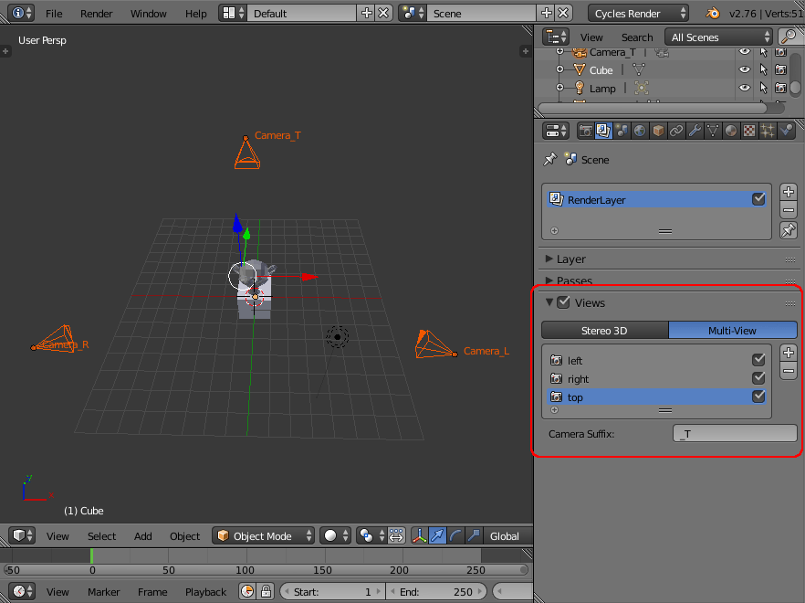
Task: Remove selected view with minus button
Action: click(x=789, y=371)
